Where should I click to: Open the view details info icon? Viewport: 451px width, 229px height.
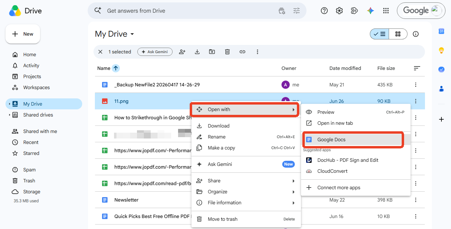click(416, 34)
